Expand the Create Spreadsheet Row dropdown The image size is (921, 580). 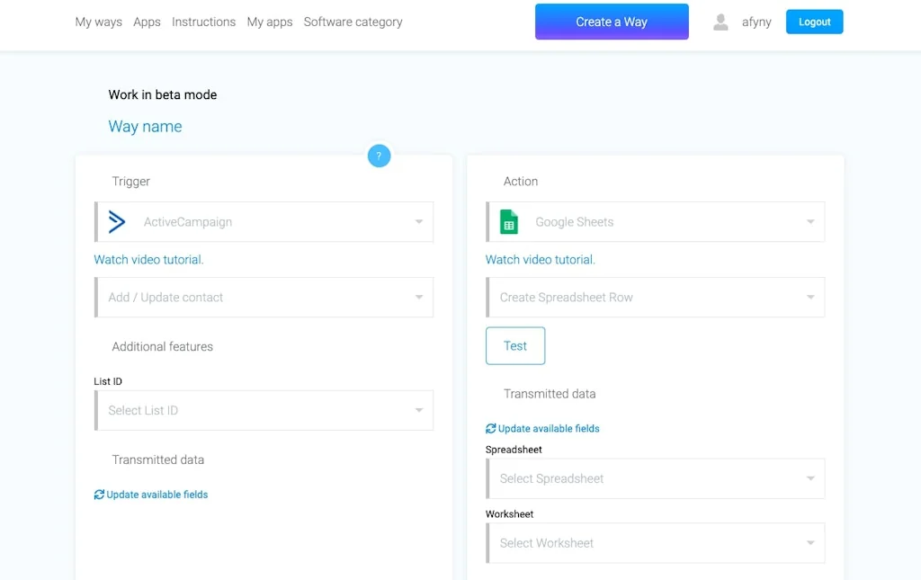(x=809, y=298)
